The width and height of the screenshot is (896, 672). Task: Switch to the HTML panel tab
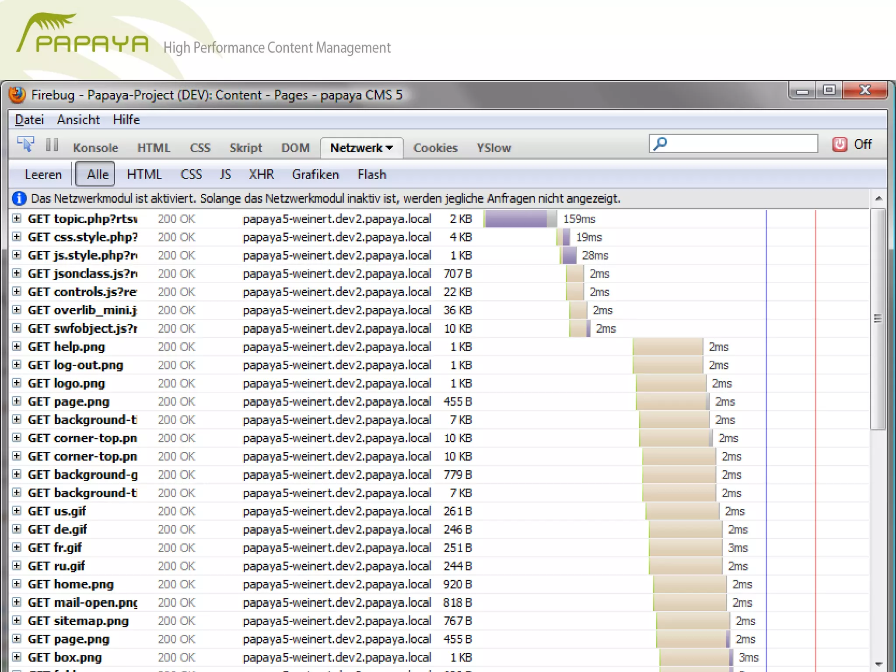154,148
